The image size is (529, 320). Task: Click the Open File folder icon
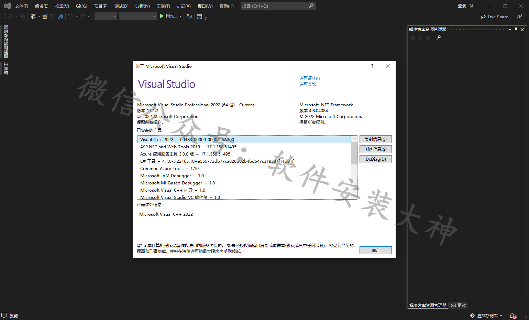45,17
